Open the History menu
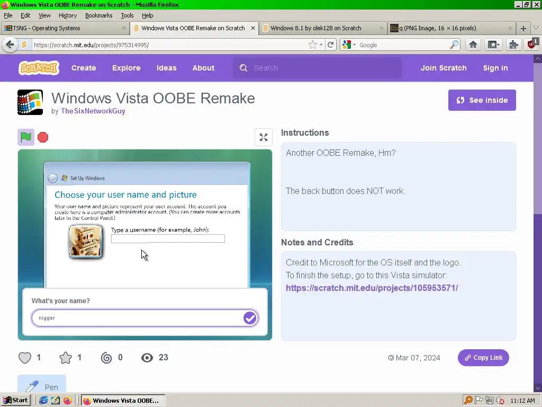This screenshot has width=542, height=407. click(x=67, y=15)
